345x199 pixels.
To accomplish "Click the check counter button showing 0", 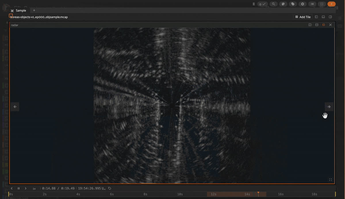I will point(263,4).
